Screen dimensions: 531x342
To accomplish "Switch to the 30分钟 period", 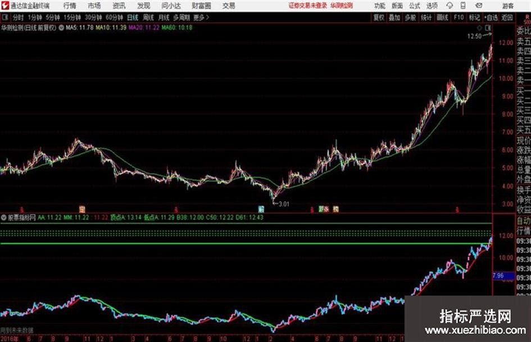I will [x=93, y=17].
